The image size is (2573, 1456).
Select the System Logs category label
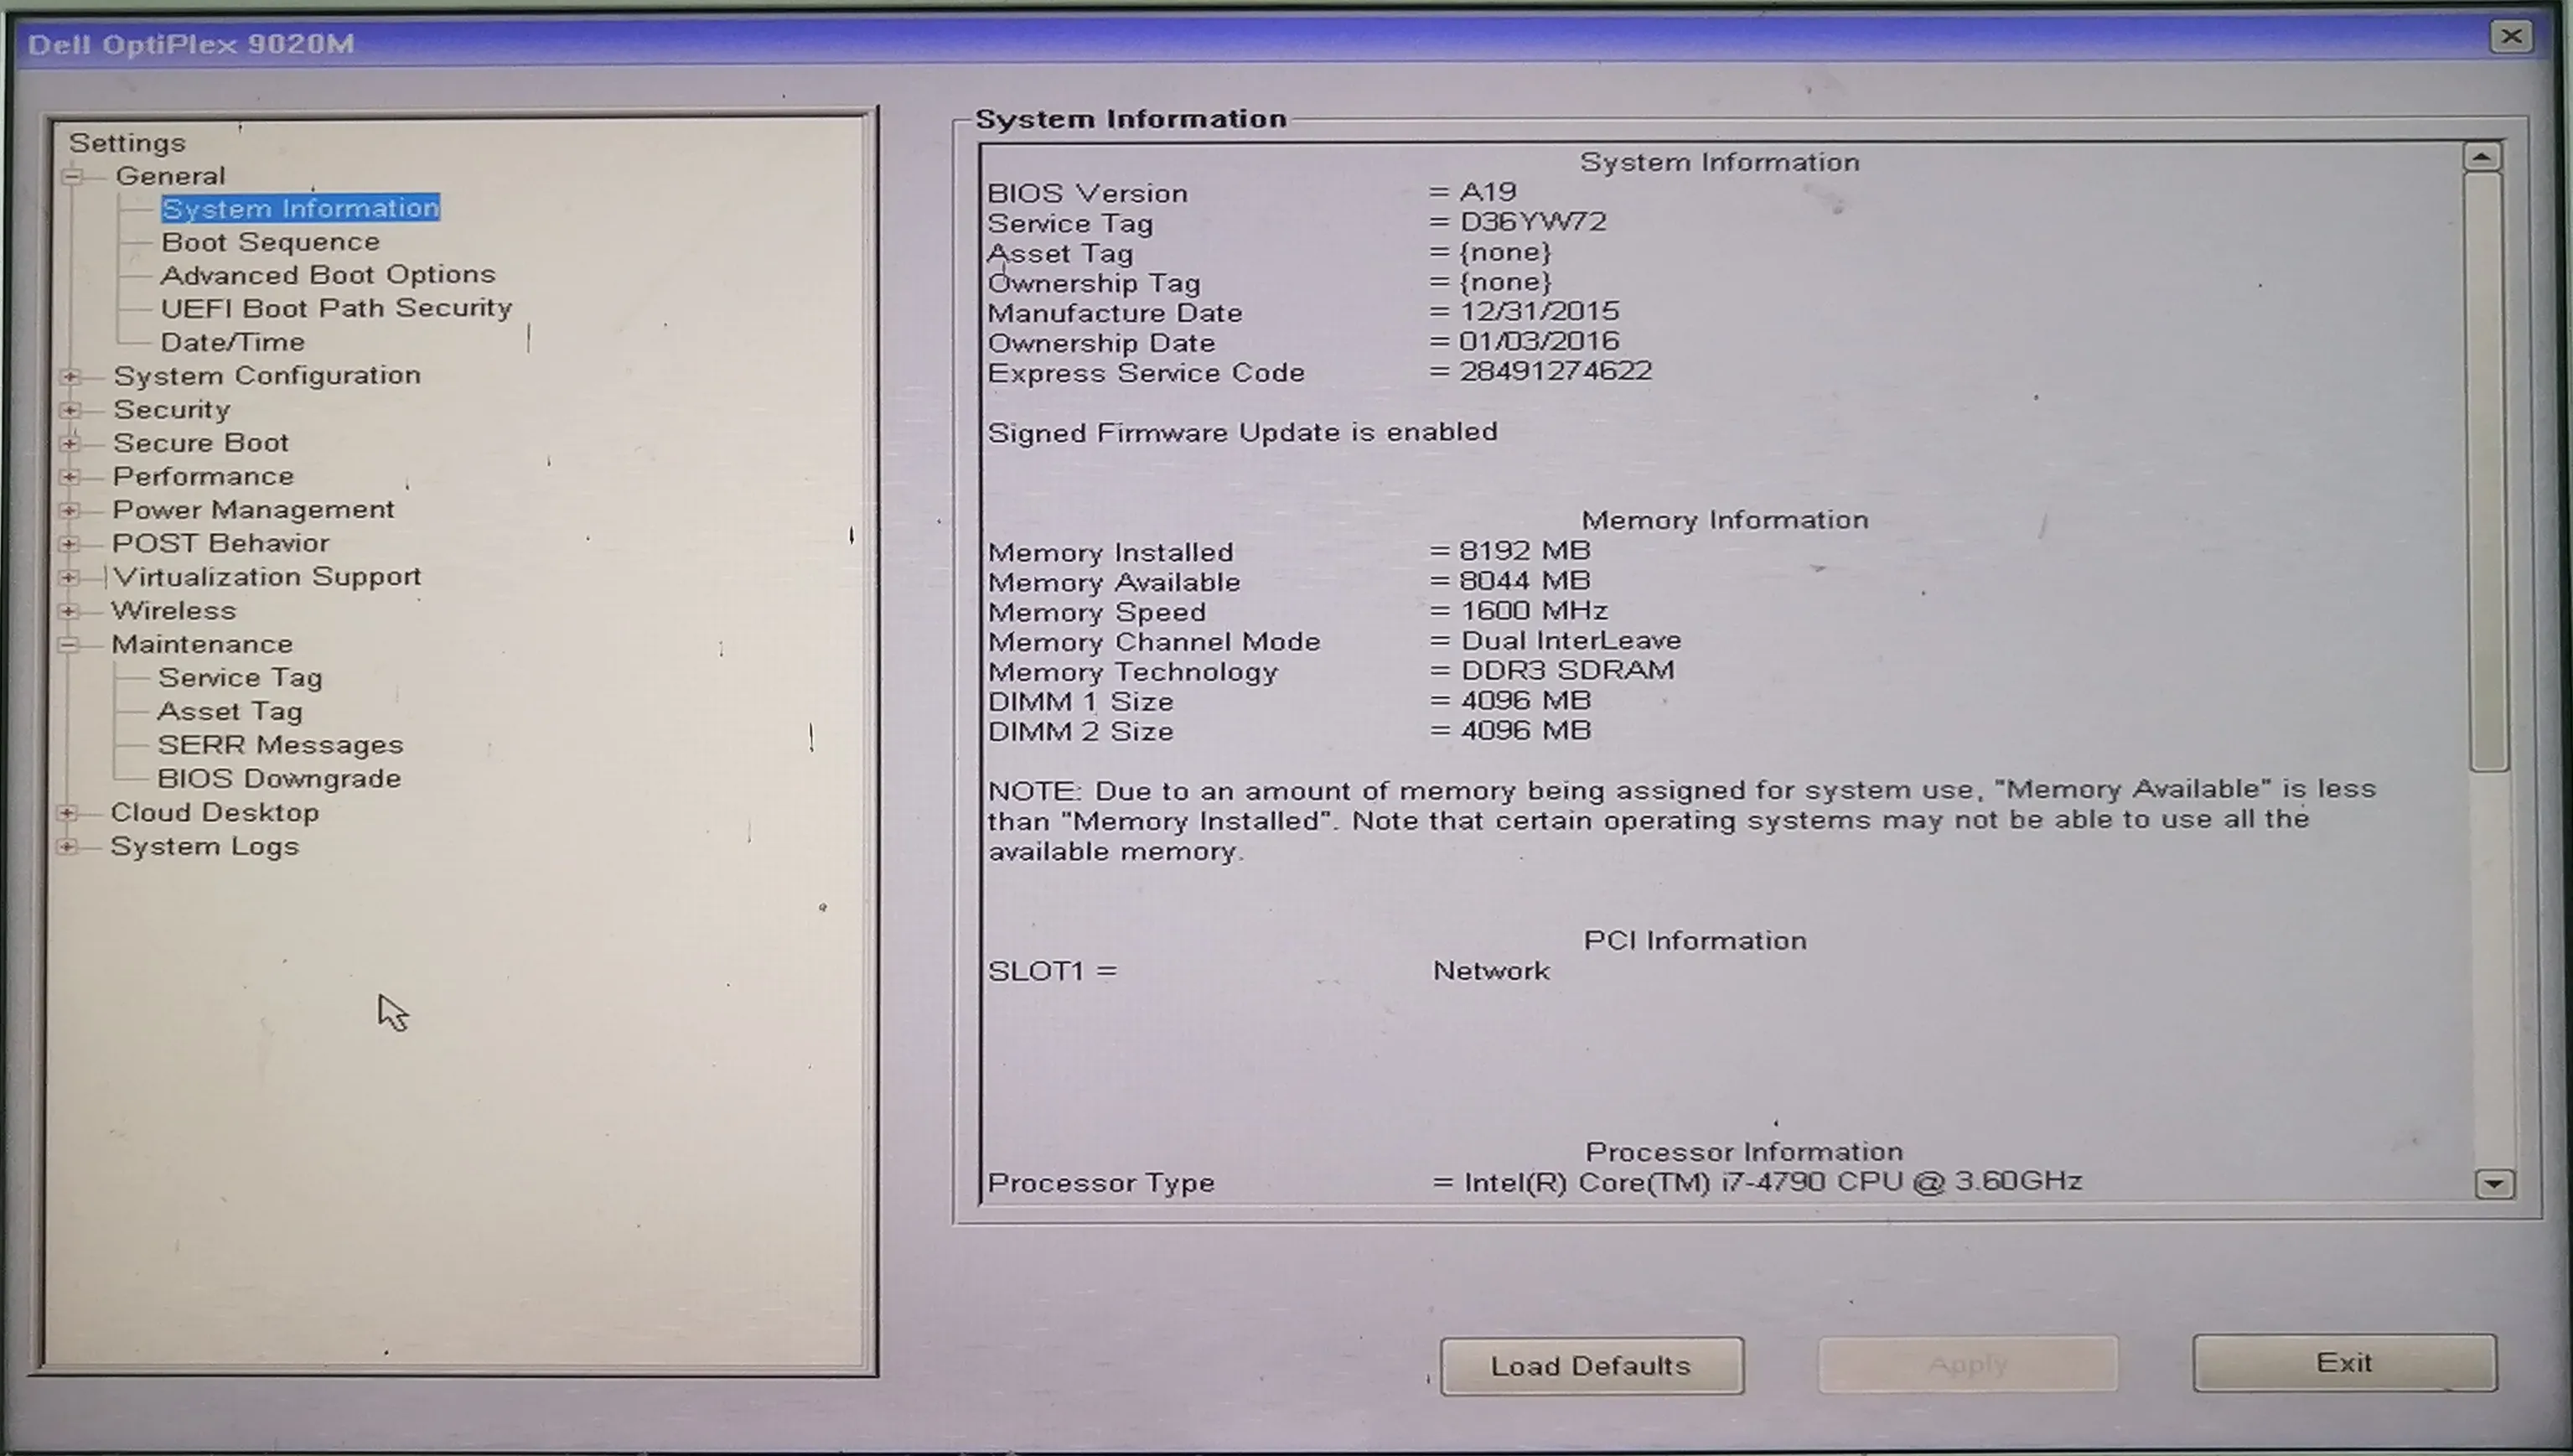pyautogui.click(x=205, y=846)
